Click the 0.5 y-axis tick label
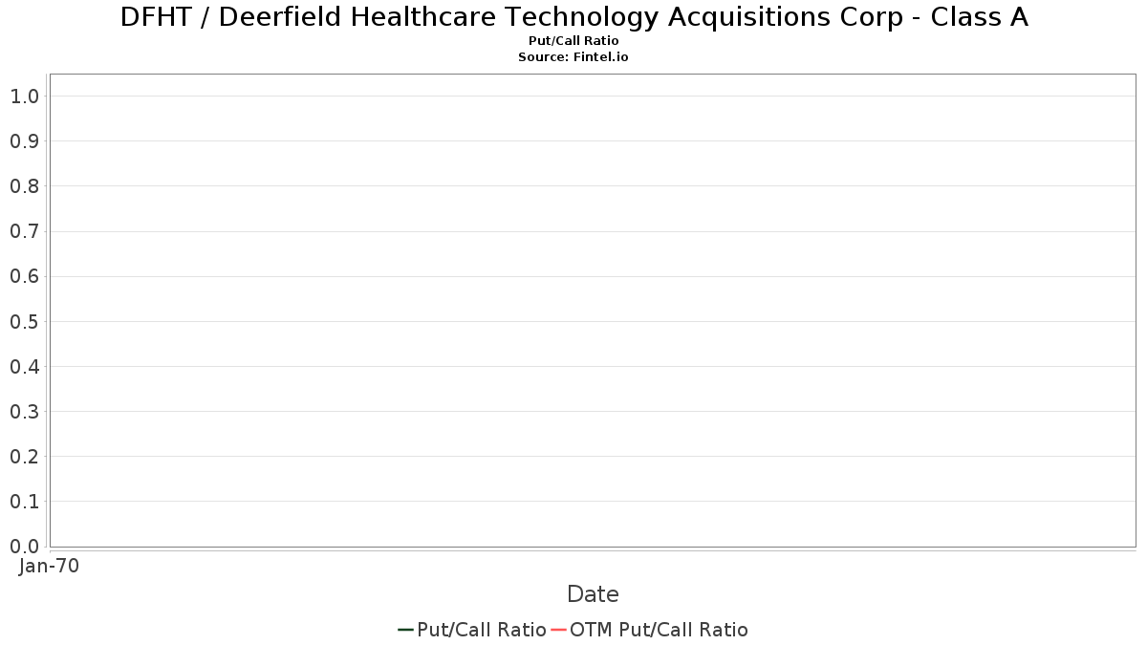Screen dimensions: 1147x645 25,321
